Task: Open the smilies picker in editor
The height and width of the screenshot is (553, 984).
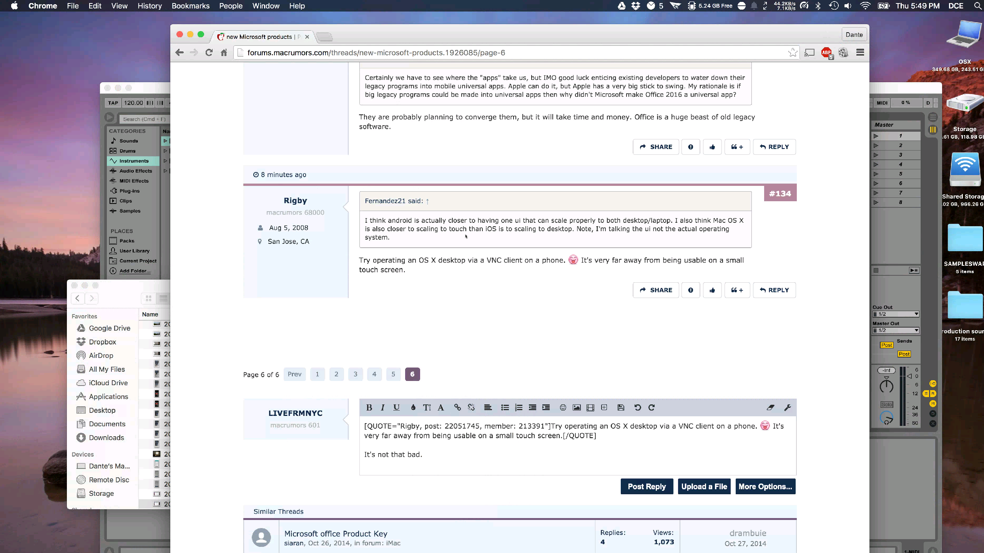Action: [563, 407]
